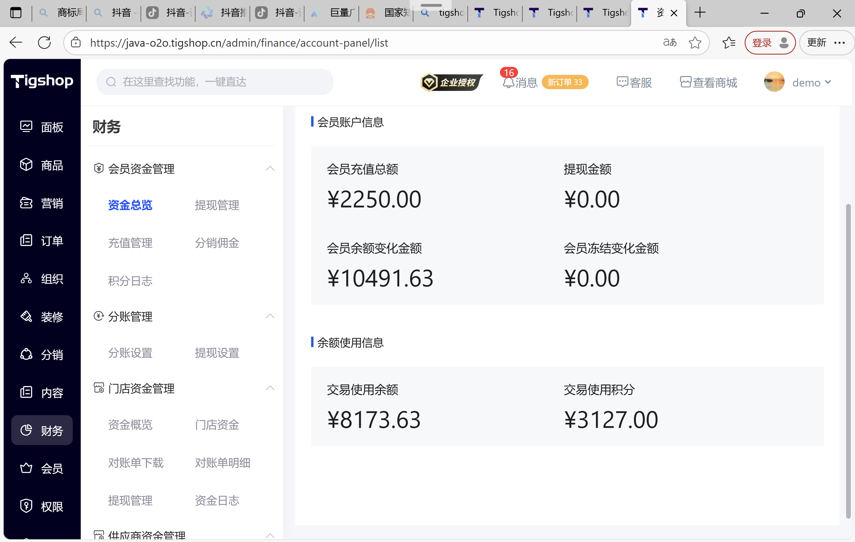
Task: Collapse the 会员资金管理 menu group
Action: 270,168
